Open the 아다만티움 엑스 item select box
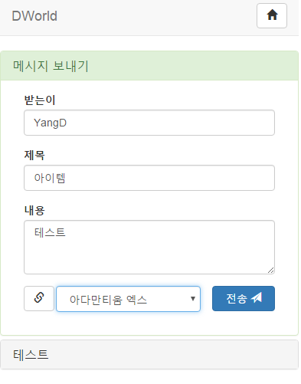This screenshot has height=384, width=301. click(x=128, y=299)
